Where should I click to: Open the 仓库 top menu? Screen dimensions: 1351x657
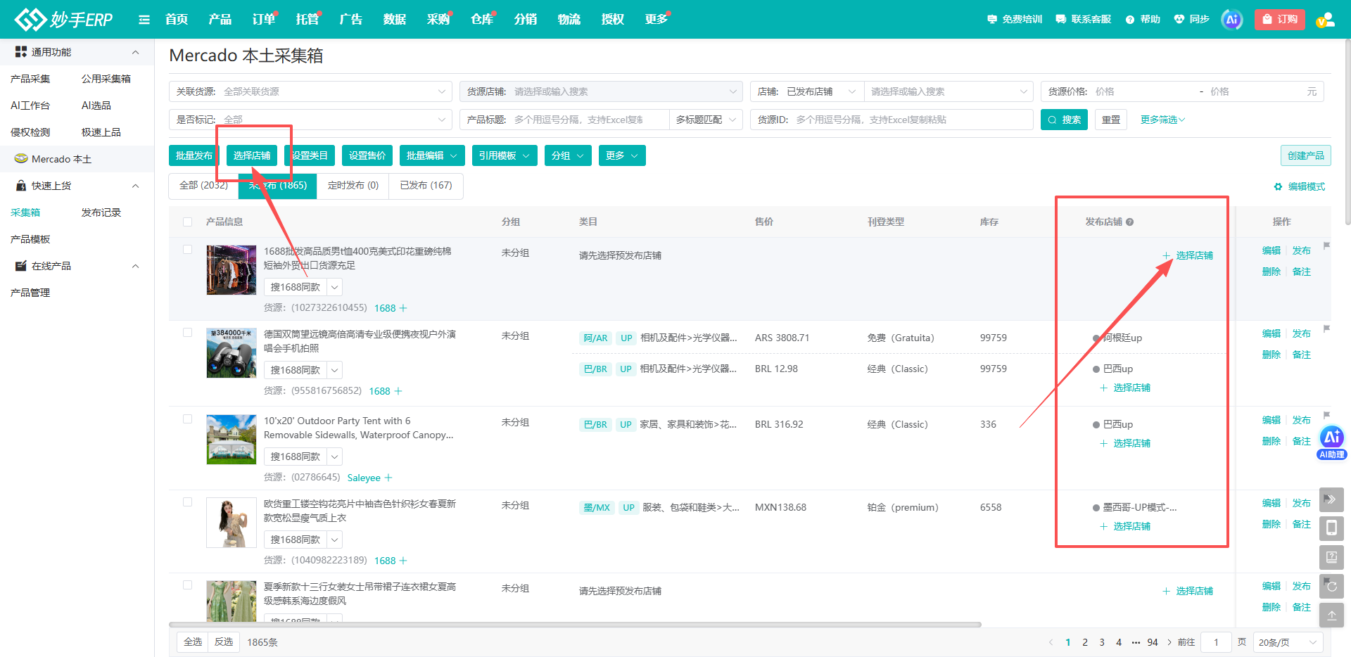point(482,19)
